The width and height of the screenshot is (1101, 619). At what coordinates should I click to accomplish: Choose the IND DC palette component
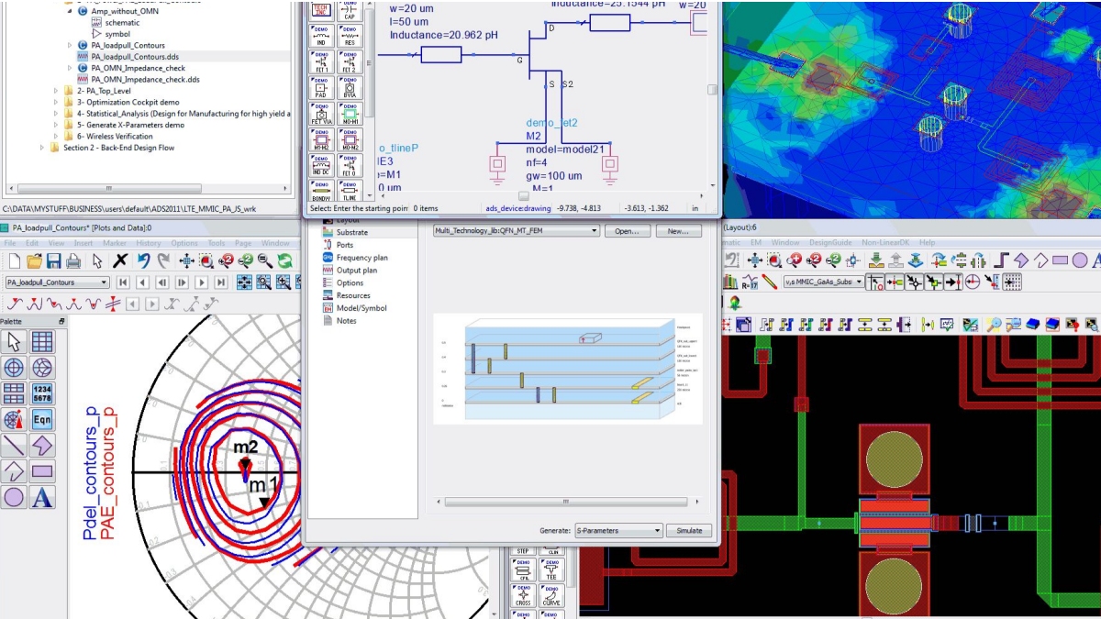coord(321,165)
